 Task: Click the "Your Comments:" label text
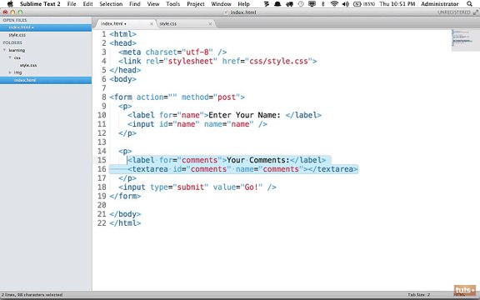pos(258,160)
